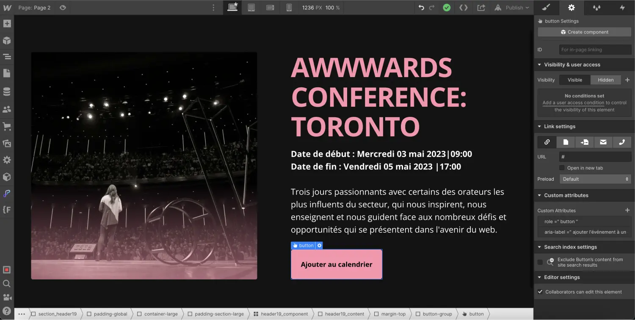This screenshot has height=320, width=635.
Task: Add a visibility condition with plus
Action: (x=627, y=80)
